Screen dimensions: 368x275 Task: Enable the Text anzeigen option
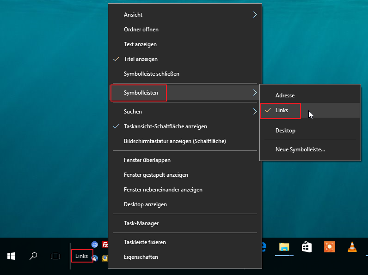coord(185,44)
